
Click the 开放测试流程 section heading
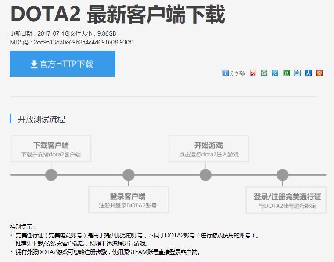pos(41,119)
